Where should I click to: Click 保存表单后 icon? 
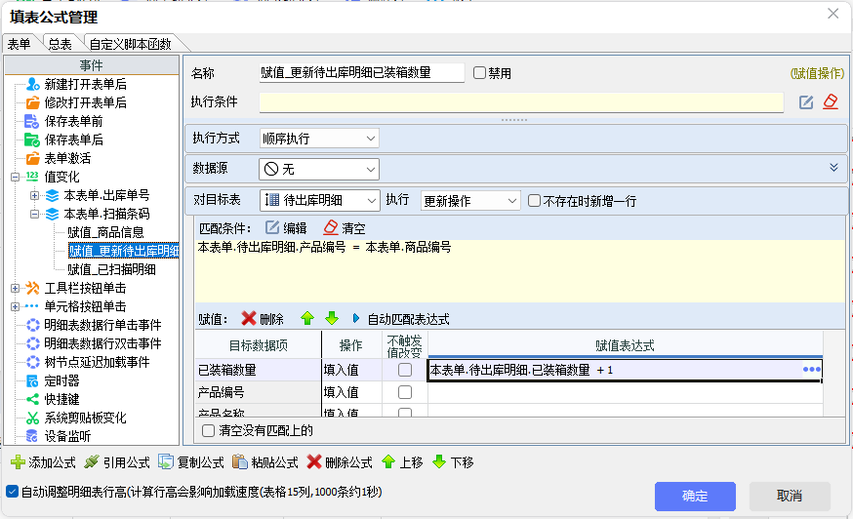[32, 140]
